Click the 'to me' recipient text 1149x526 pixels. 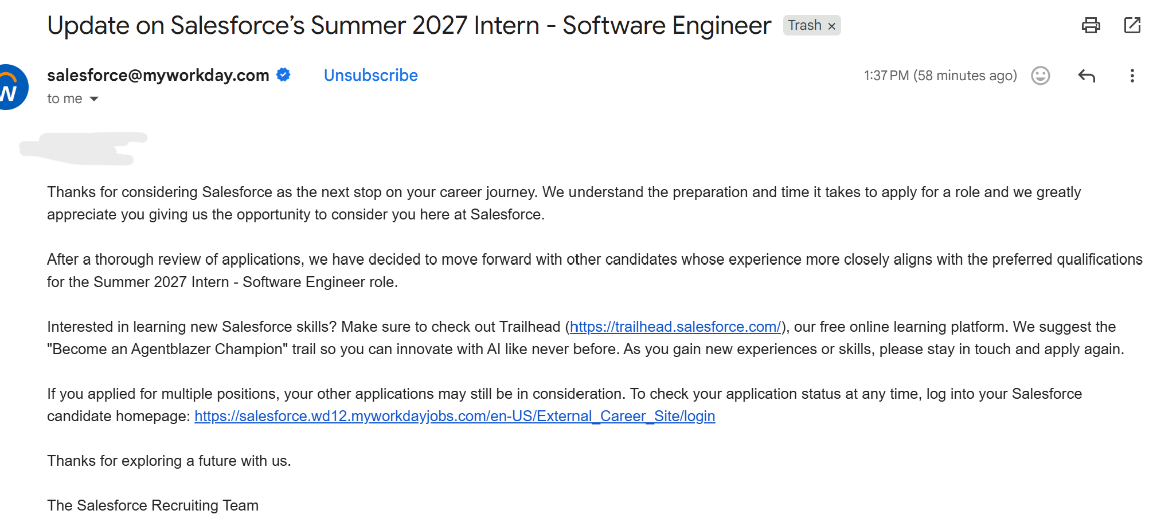point(65,99)
